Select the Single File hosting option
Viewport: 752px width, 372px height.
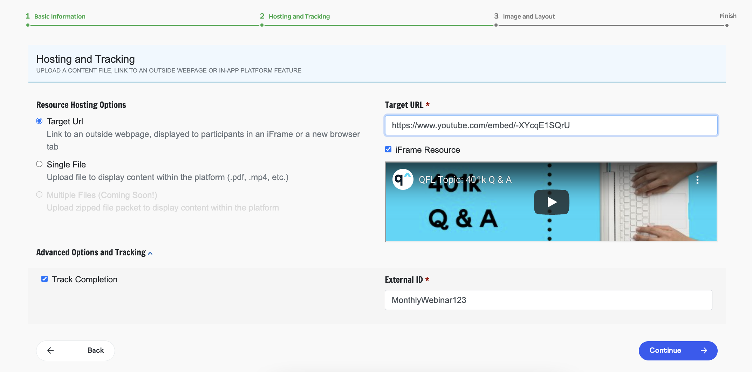click(39, 164)
